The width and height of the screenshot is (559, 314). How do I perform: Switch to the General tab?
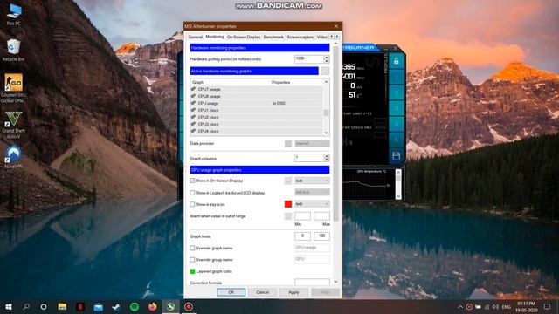click(195, 37)
